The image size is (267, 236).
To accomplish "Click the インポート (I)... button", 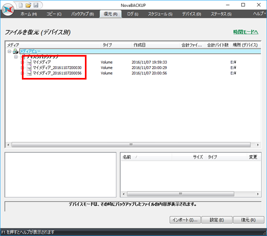I will point(185,220).
